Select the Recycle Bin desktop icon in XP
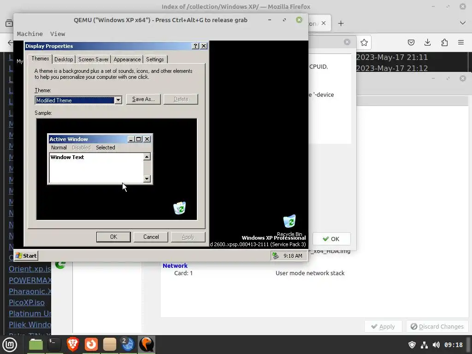Image resolution: width=472 pixels, height=354 pixels. pyautogui.click(x=289, y=225)
